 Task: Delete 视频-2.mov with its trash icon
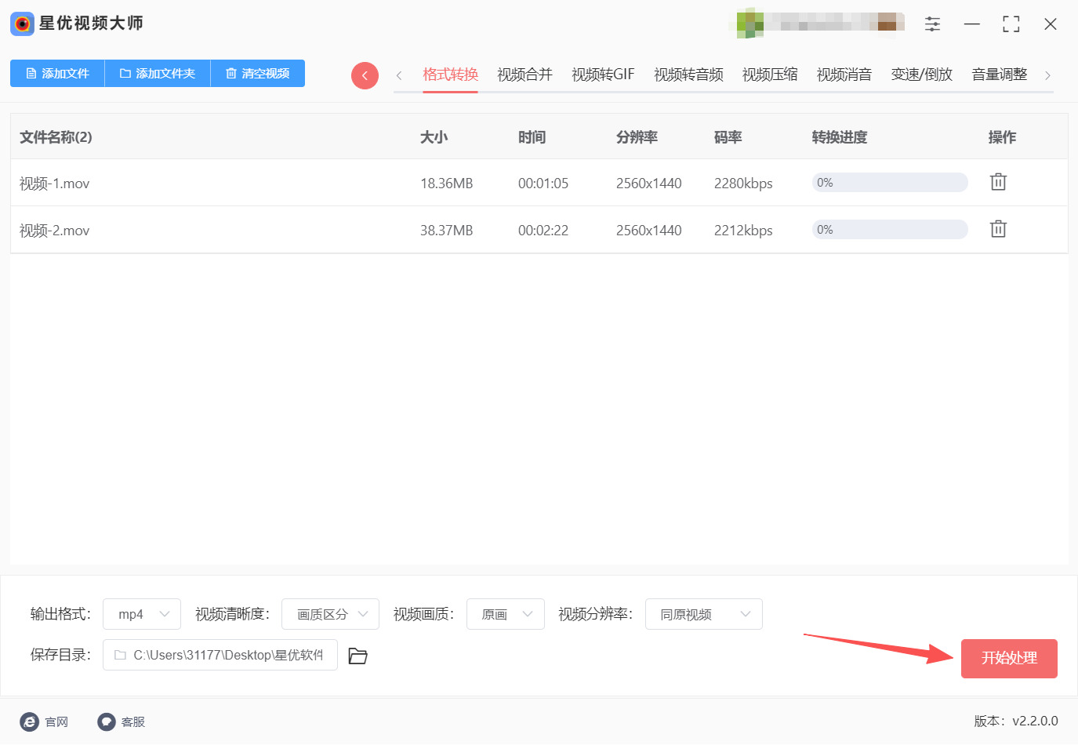pos(998,229)
